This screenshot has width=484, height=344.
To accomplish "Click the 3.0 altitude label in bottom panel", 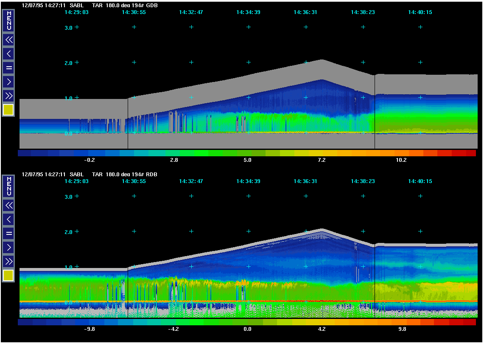I will [x=67, y=197].
